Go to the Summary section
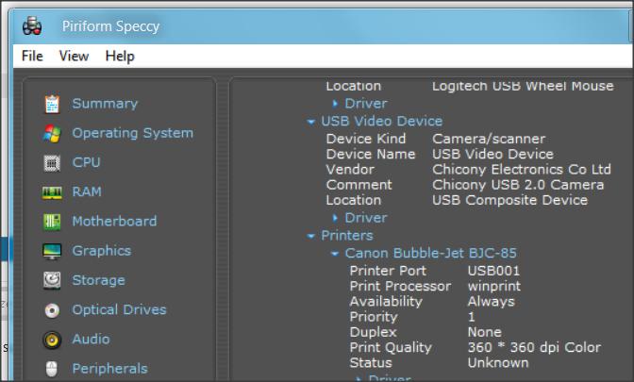Viewport: 634px width, 382px height. pos(105,104)
